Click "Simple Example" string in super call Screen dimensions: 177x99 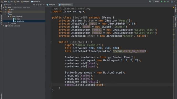(x=87, y=45)
